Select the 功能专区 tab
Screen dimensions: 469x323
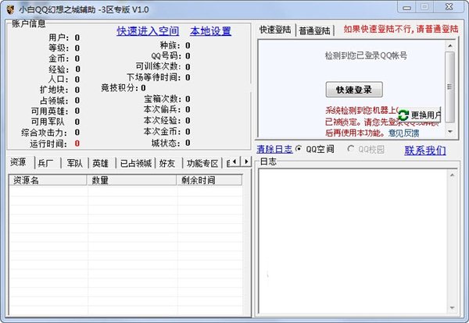click(x=202, y=163)
